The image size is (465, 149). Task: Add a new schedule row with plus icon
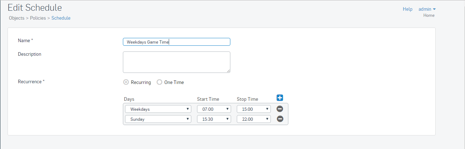coord(280,98)
